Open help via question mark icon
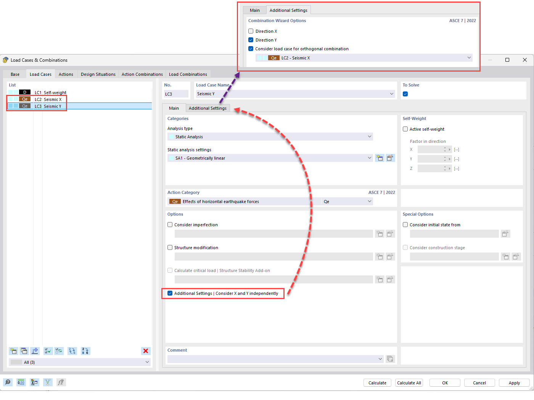 [x=8, y=382]
